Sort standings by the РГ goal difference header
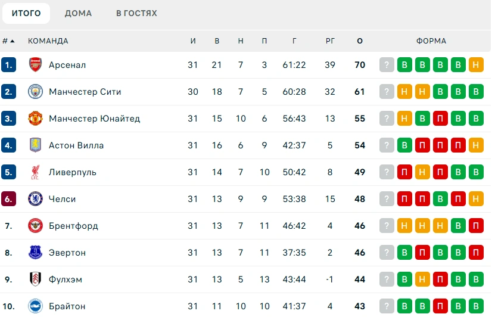The height and width of the screenshot is (317, 495). click(x=330, y=41)
